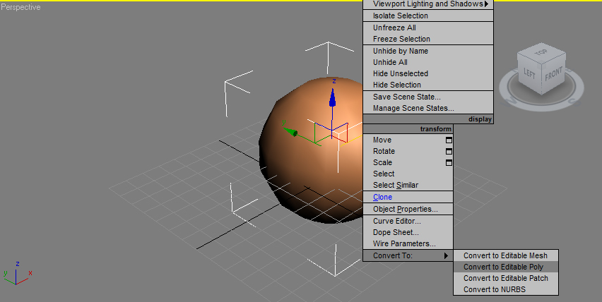Click the ViewCube Left face
The height and width of the screenshot is (302, 602).
coord(529,72)
